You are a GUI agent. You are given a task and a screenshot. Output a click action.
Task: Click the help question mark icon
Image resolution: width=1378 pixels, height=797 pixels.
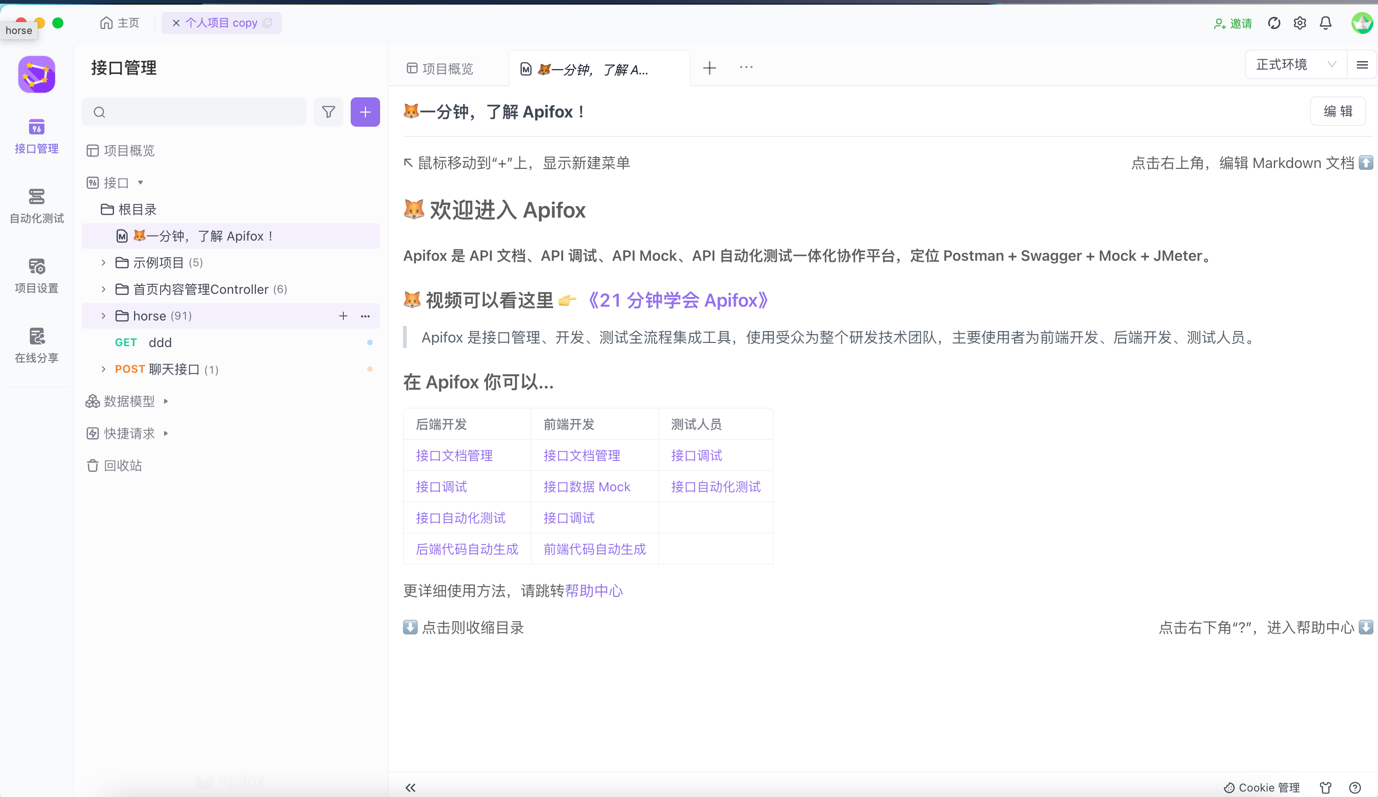click(x=1354, y=787)
